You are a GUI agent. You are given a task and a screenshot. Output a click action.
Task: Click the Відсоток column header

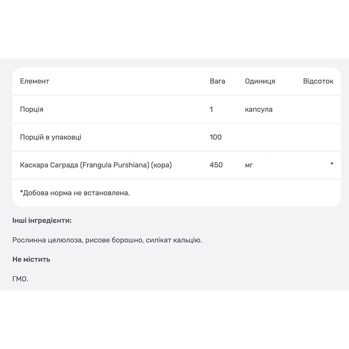[x=318, y=81]
